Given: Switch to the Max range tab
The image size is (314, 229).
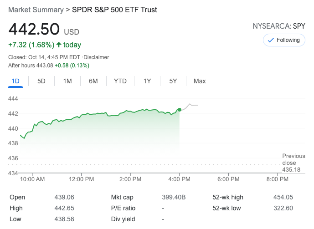Looking at the screenshot, I should 200,81.
